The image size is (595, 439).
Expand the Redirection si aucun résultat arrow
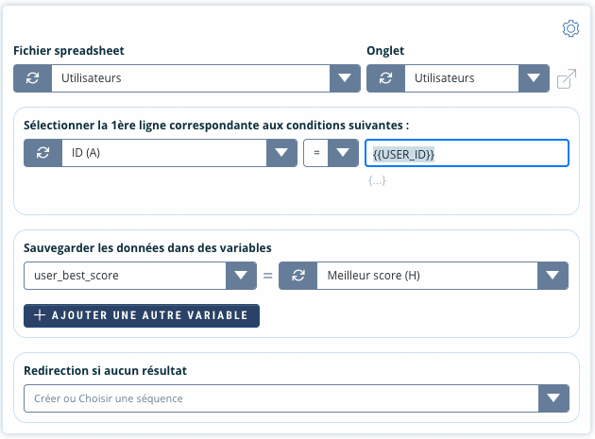point(553,398)
